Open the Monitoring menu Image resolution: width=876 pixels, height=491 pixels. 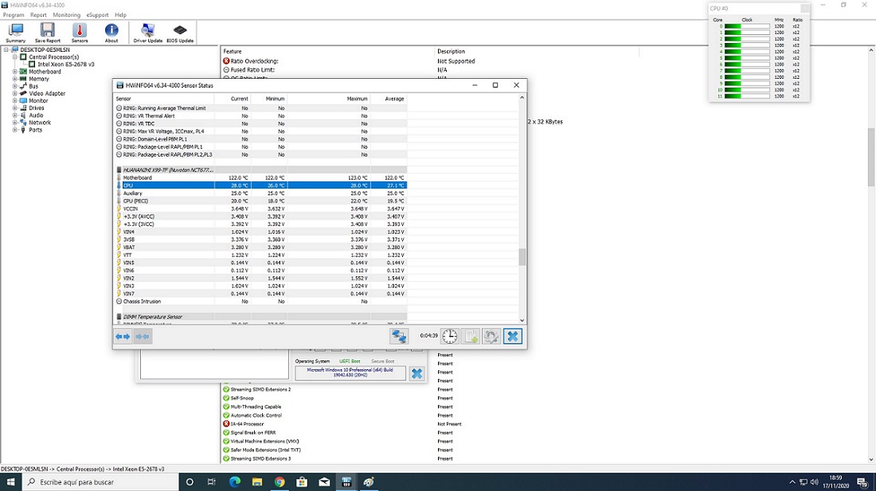pyautogui.click(x=66, y=15)
